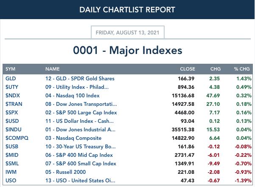255x187 pixels.
Task: Open the GLD symbol link
Action: pyautogui.click(x=11, y=79)
